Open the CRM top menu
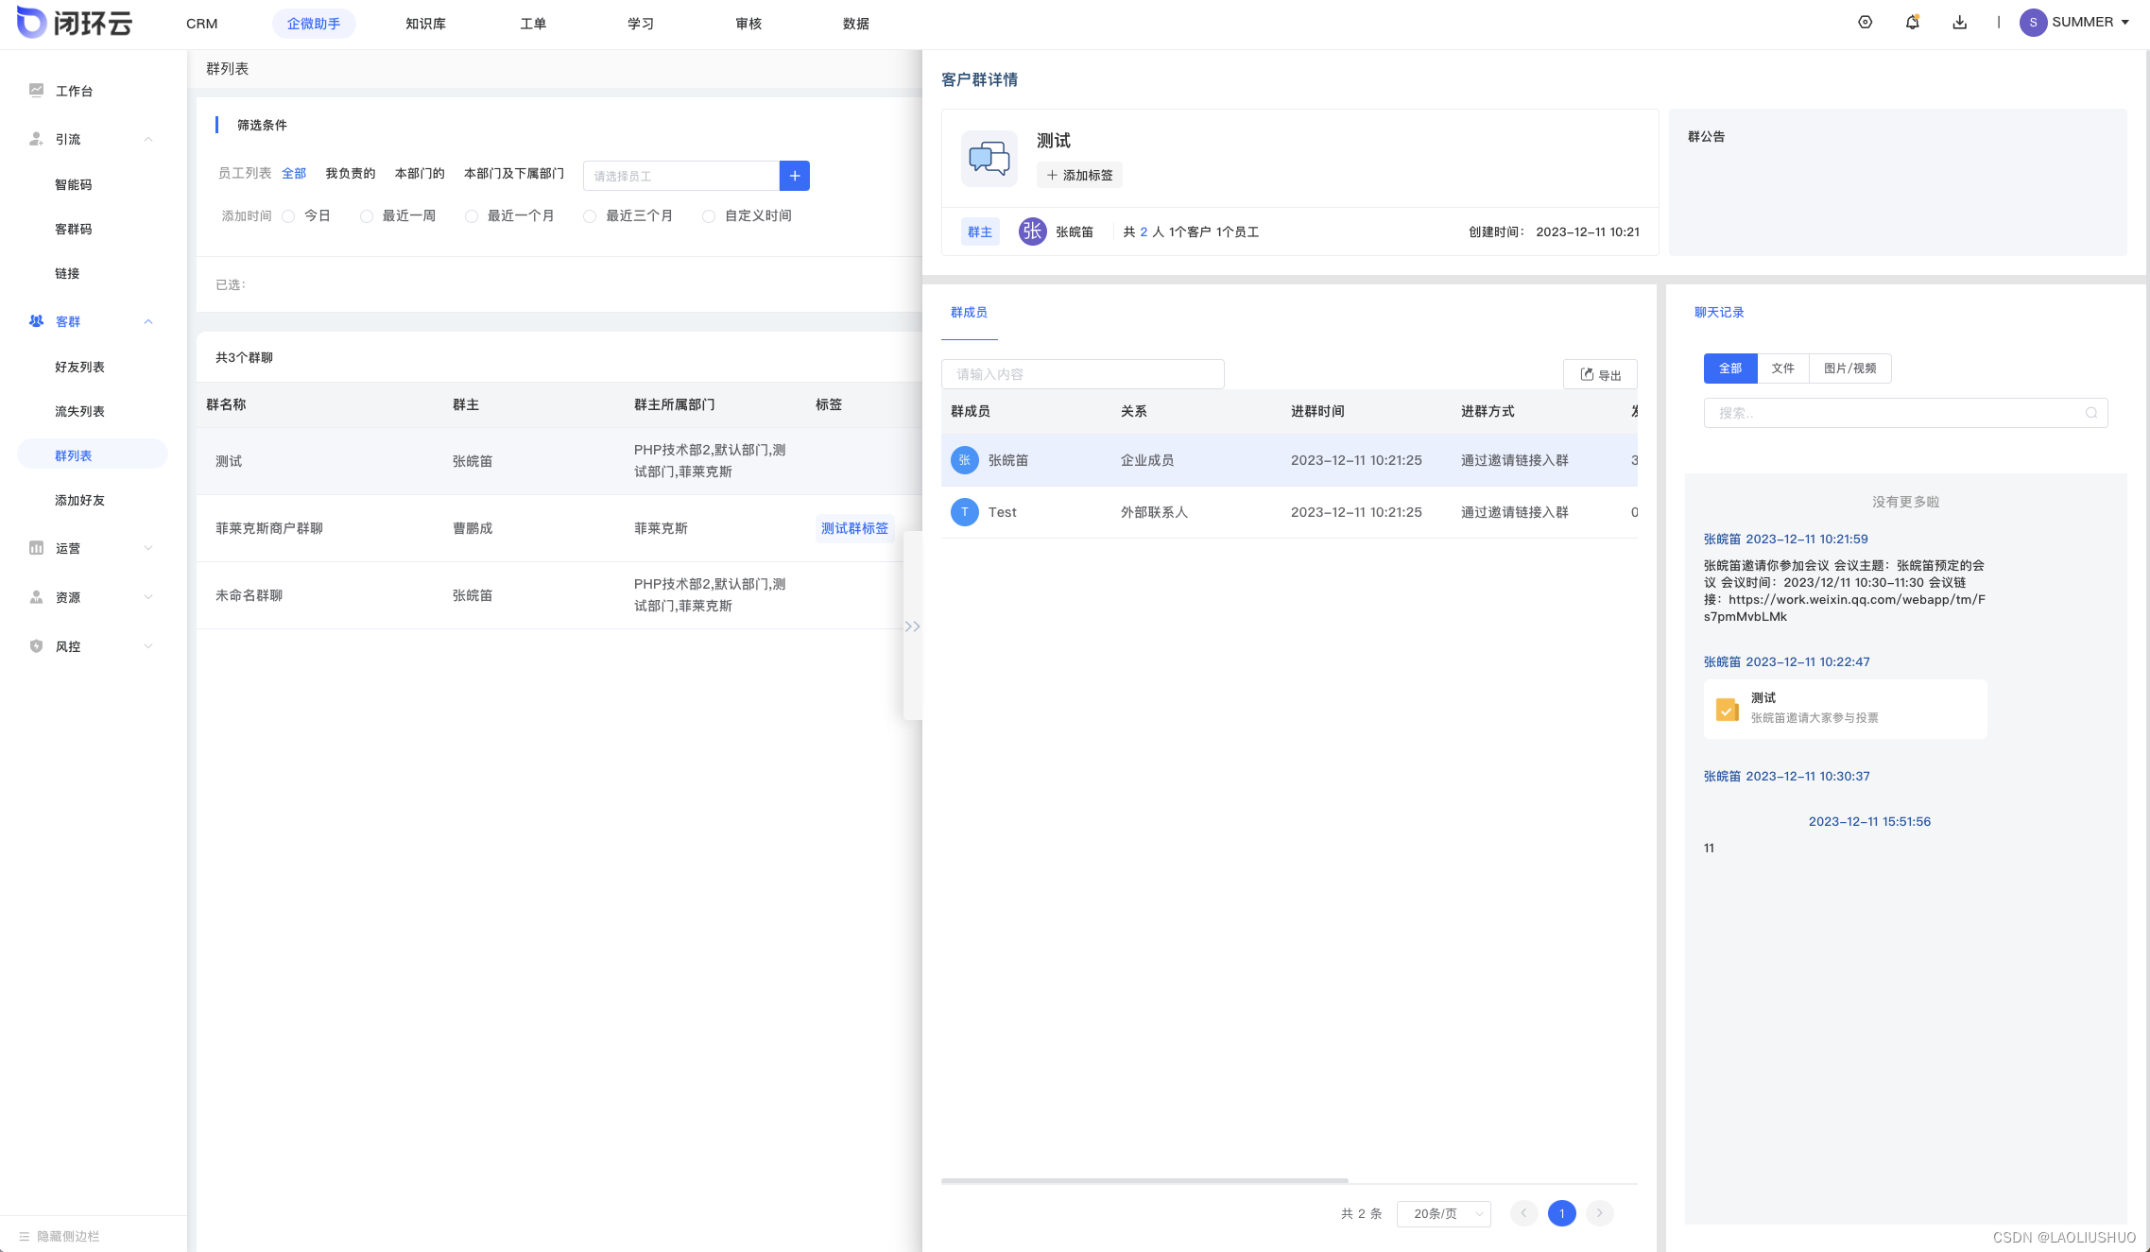 [x=202, y=24]
